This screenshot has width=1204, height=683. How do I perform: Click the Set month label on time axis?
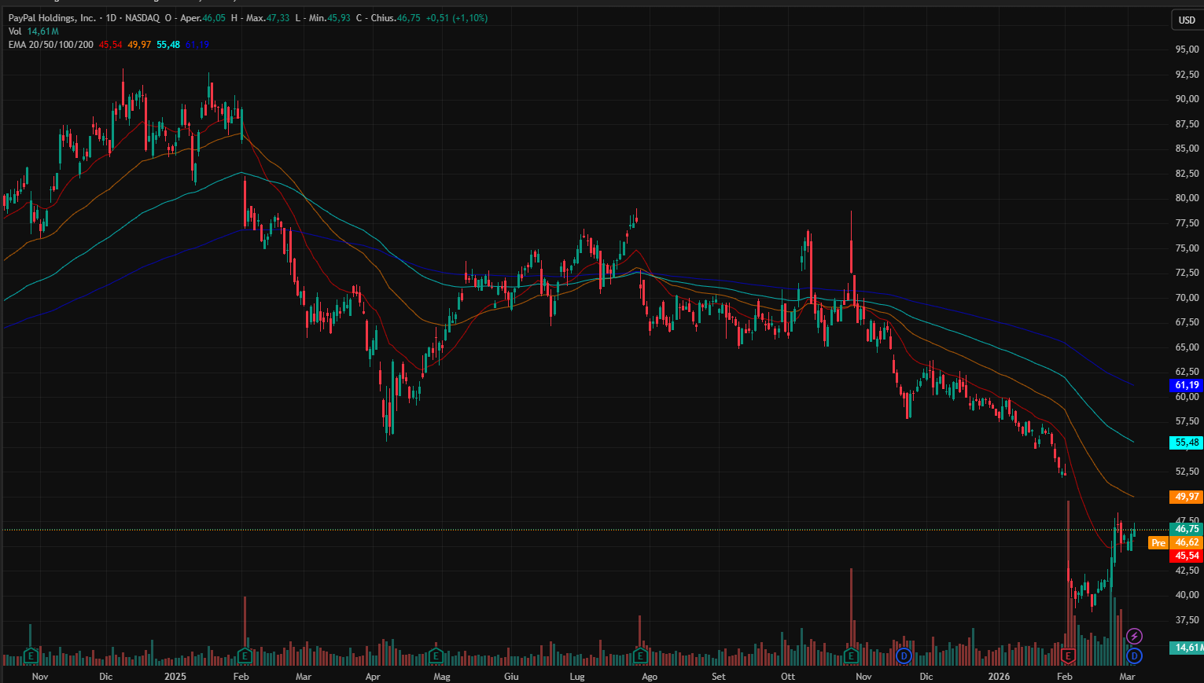[x=718, y=677]
